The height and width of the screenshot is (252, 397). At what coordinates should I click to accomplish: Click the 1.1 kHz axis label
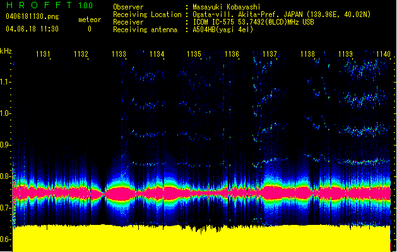[5, 82]
